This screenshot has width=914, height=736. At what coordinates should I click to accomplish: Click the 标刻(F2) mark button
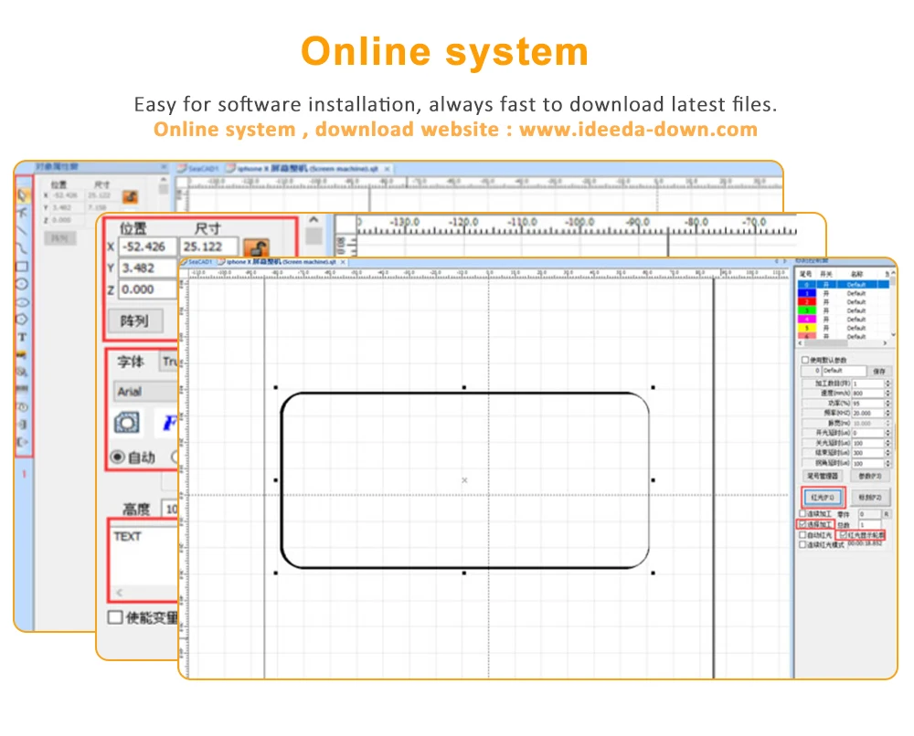coord(870,498)
